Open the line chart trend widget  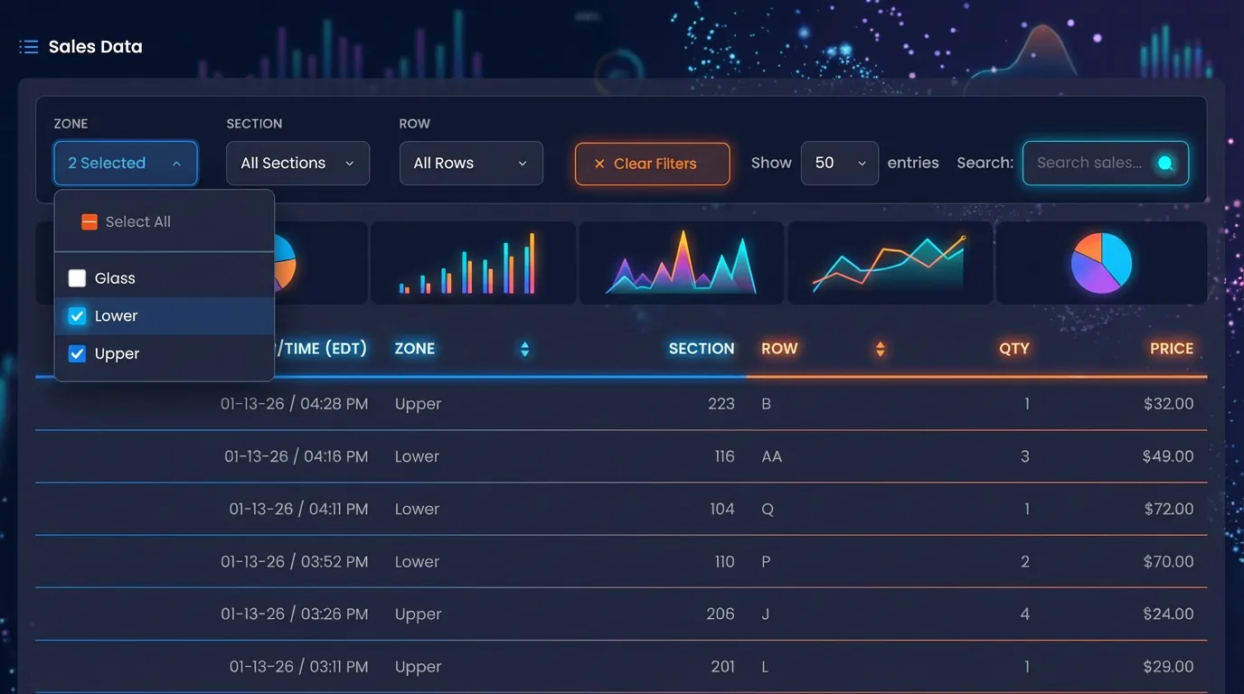891,262
